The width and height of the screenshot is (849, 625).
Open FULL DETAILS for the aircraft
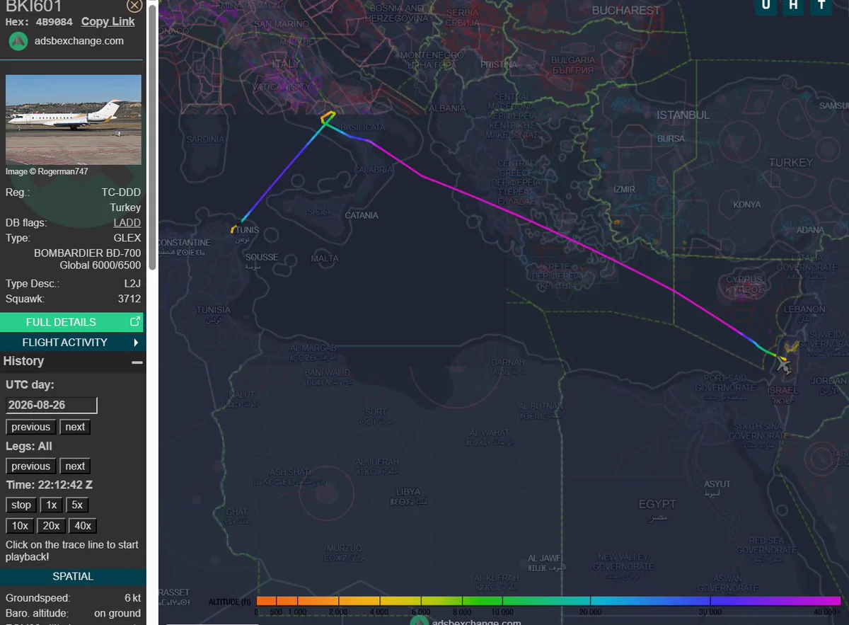point(71,322)
